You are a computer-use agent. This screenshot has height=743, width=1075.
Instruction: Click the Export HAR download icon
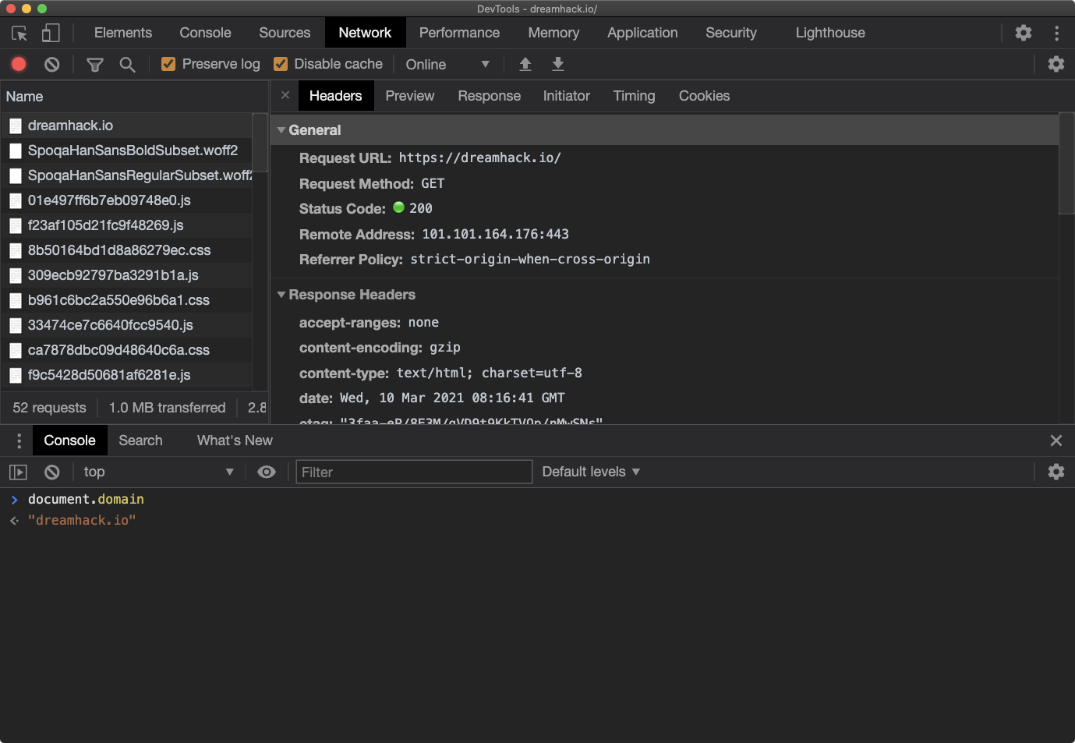coord(558,64)
